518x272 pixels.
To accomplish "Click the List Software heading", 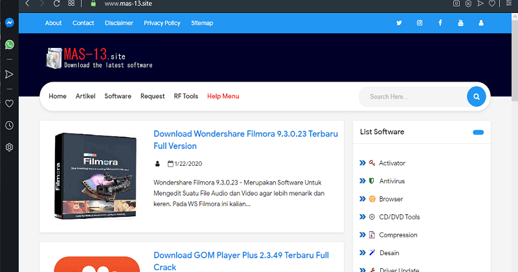I will coord(382,131).
